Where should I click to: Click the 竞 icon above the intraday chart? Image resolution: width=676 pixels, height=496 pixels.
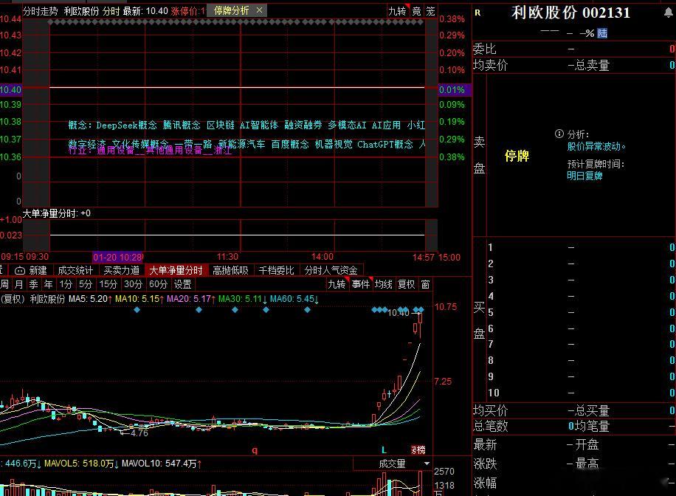416,11
